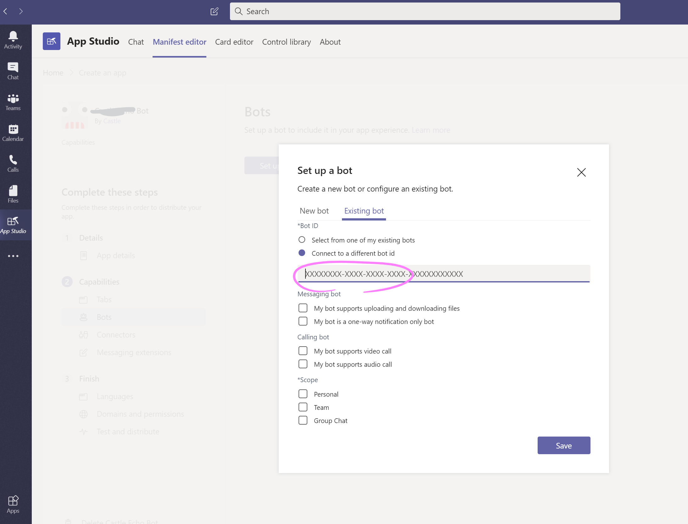The width and height of the screenshot is (688, 524).
Task: Open the Apps store icon
Action: [13, 504]
